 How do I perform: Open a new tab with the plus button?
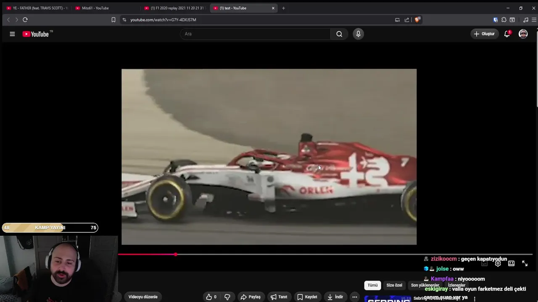[x=283, y=8]
